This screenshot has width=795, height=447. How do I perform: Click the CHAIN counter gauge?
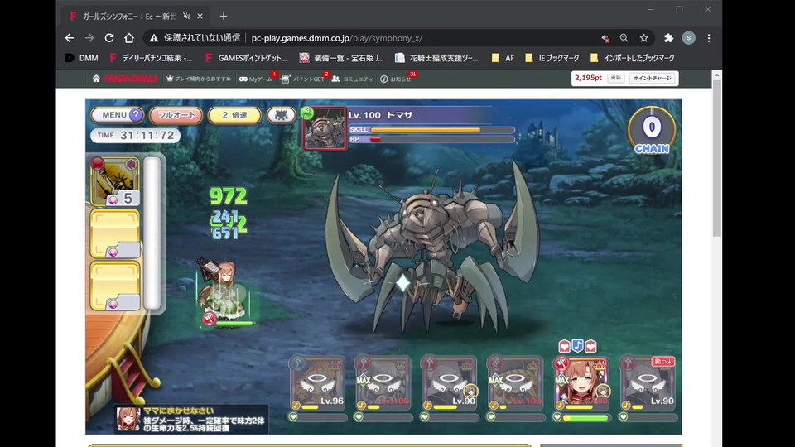click(652, 130)
